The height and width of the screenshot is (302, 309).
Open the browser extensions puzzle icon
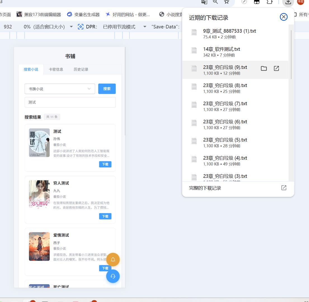(x=269, y=2)
